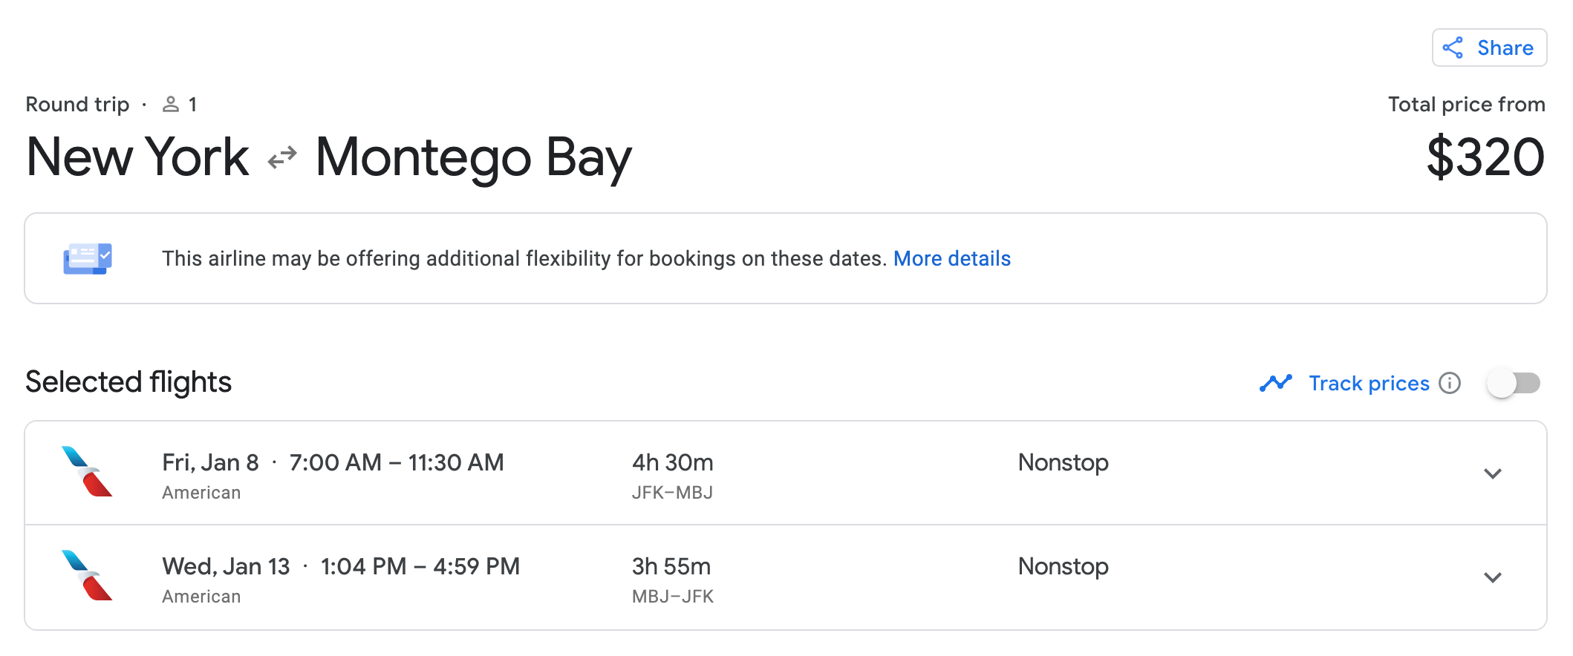
Task: Click the Track prices info icon
Action: point(1449,383)
